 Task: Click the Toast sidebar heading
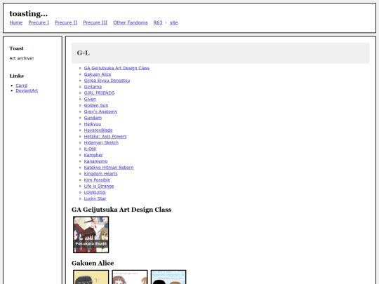tap(16, 48)
